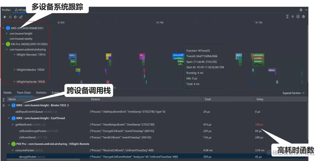Open profiler settings gear at top right
This screenshot has width=320, height=161.
click(x=301, y=10)
